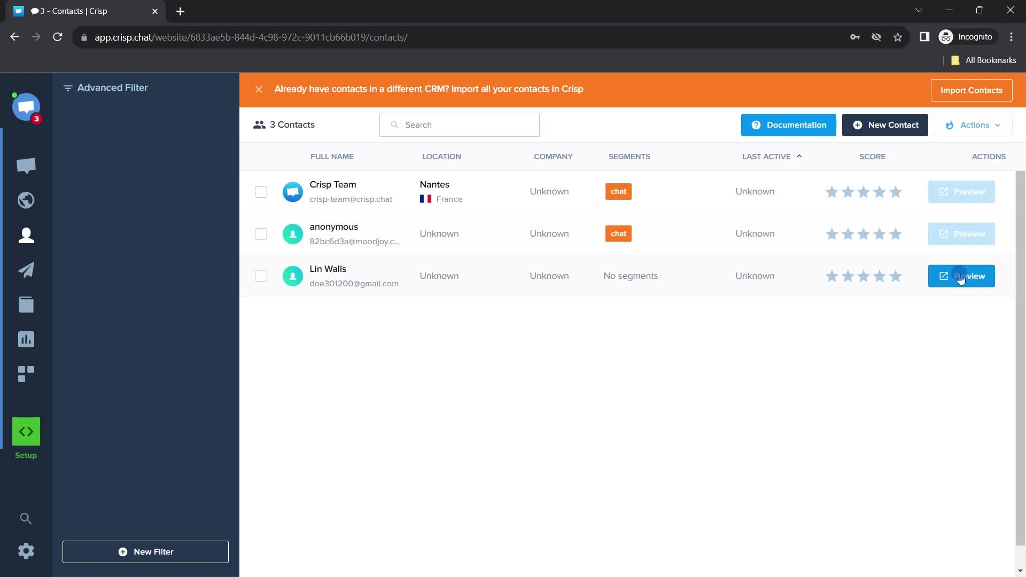Click Add New Filter button
Screen dimensions: 1026x577
[145, 552]
